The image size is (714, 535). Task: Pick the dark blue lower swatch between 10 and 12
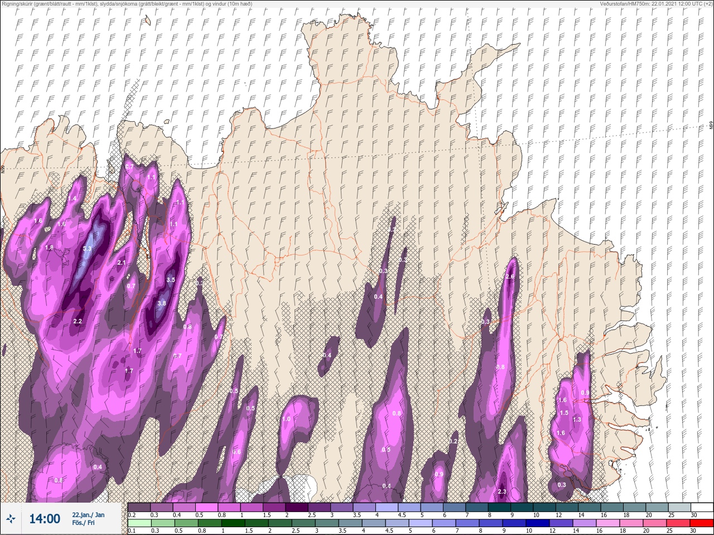[538, 523]
